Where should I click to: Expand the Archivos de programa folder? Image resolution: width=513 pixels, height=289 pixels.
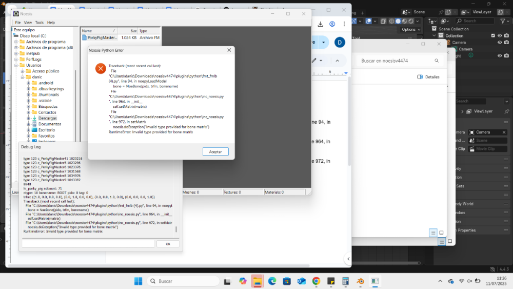tap(16, 42)
